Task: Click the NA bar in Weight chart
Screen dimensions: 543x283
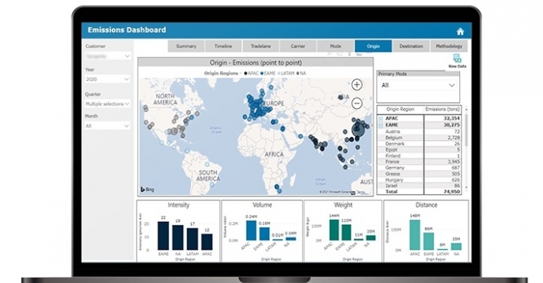Action: pos(371,238)
